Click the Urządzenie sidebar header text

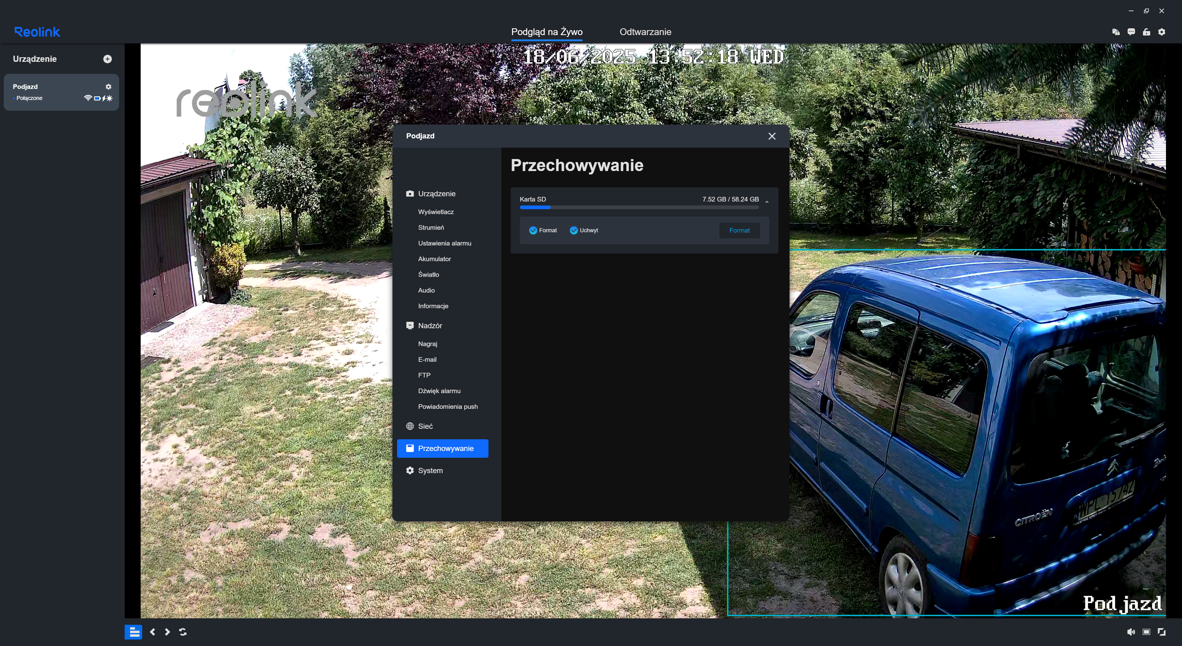tap(34, 59)
